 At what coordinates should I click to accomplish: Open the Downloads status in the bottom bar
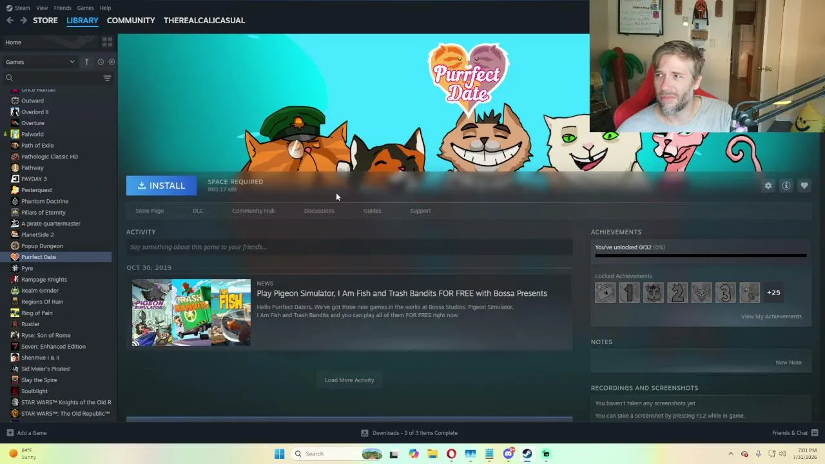click(x=409, y=433)
